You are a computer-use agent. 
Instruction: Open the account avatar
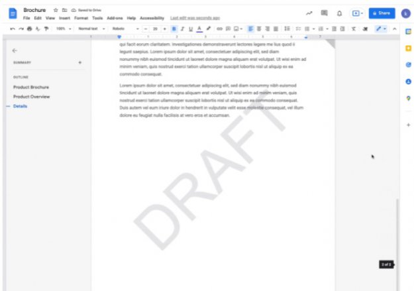click(x=406, y=13)
